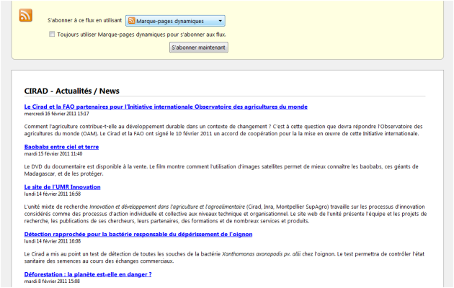The height and width of the screenshot is (288, 454).
Task: Click the S'abonner à ce flux en utilisant label
Action: point(84,21)
